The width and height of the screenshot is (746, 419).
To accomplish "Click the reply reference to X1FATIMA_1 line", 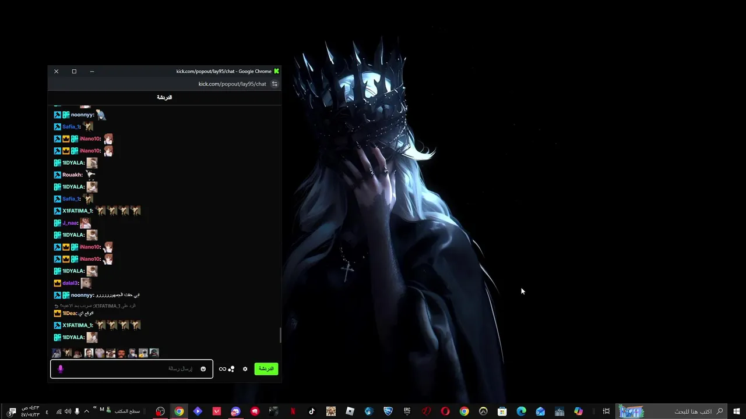I will tap(95, 306).
